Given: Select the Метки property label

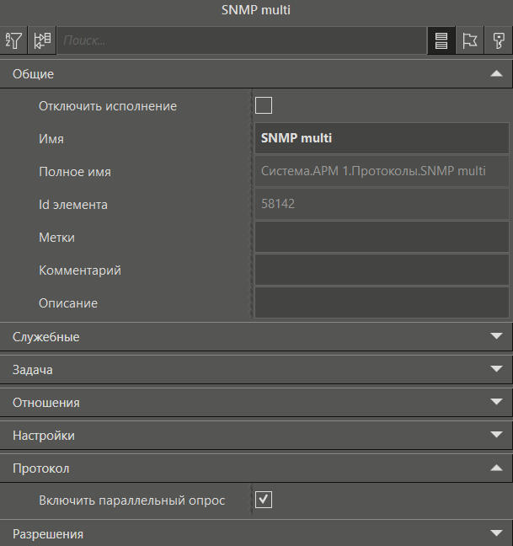Looking at the screenshot, I should (x=56, y=238).
